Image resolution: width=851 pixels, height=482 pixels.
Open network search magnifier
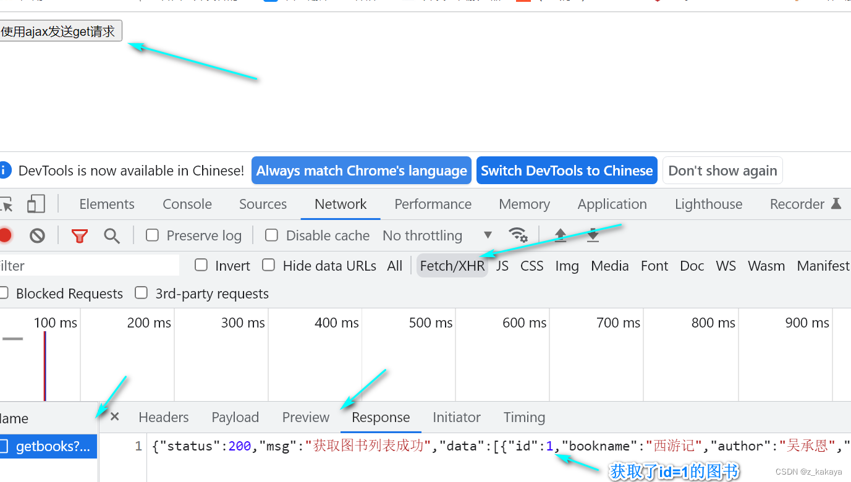[112, 235]
